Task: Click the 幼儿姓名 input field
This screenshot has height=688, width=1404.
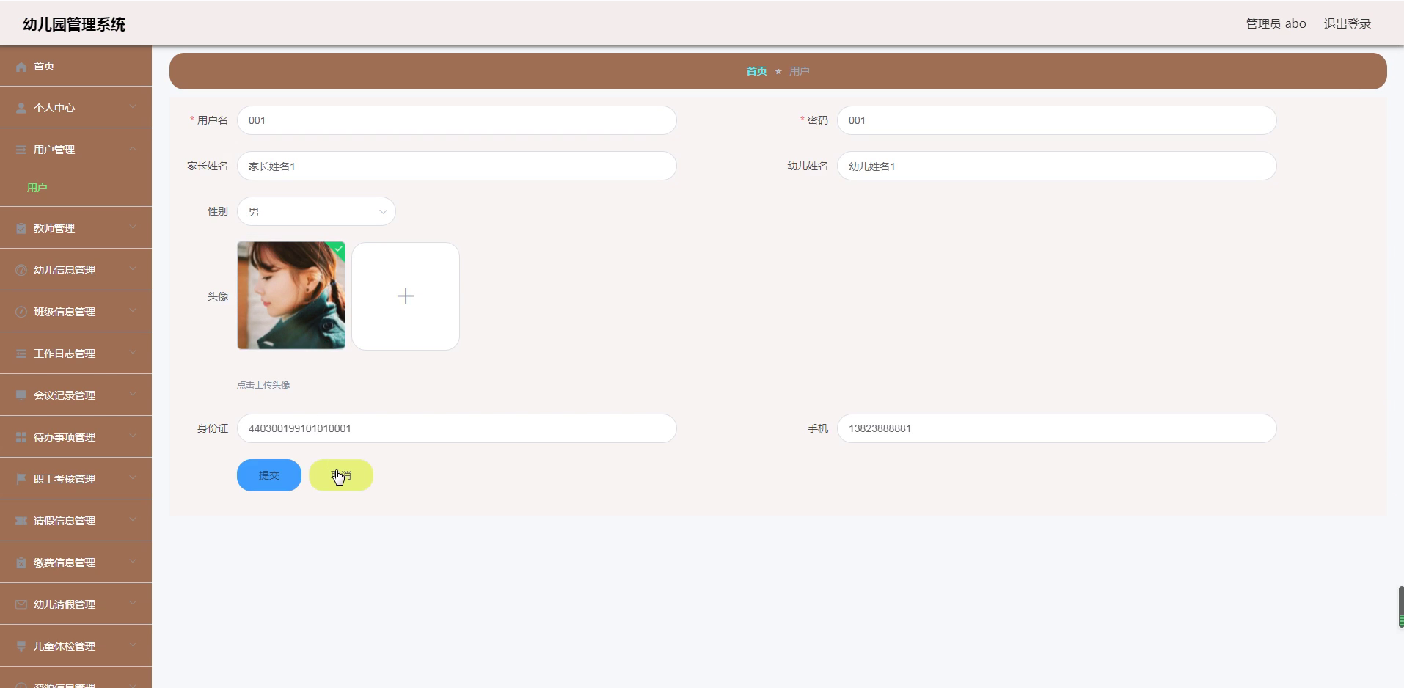Action: (x=1056, y=166)
